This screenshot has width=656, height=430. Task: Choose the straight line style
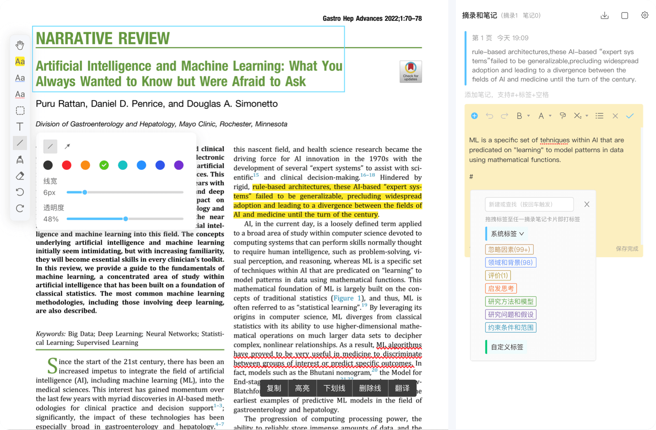tap(50, 146)
